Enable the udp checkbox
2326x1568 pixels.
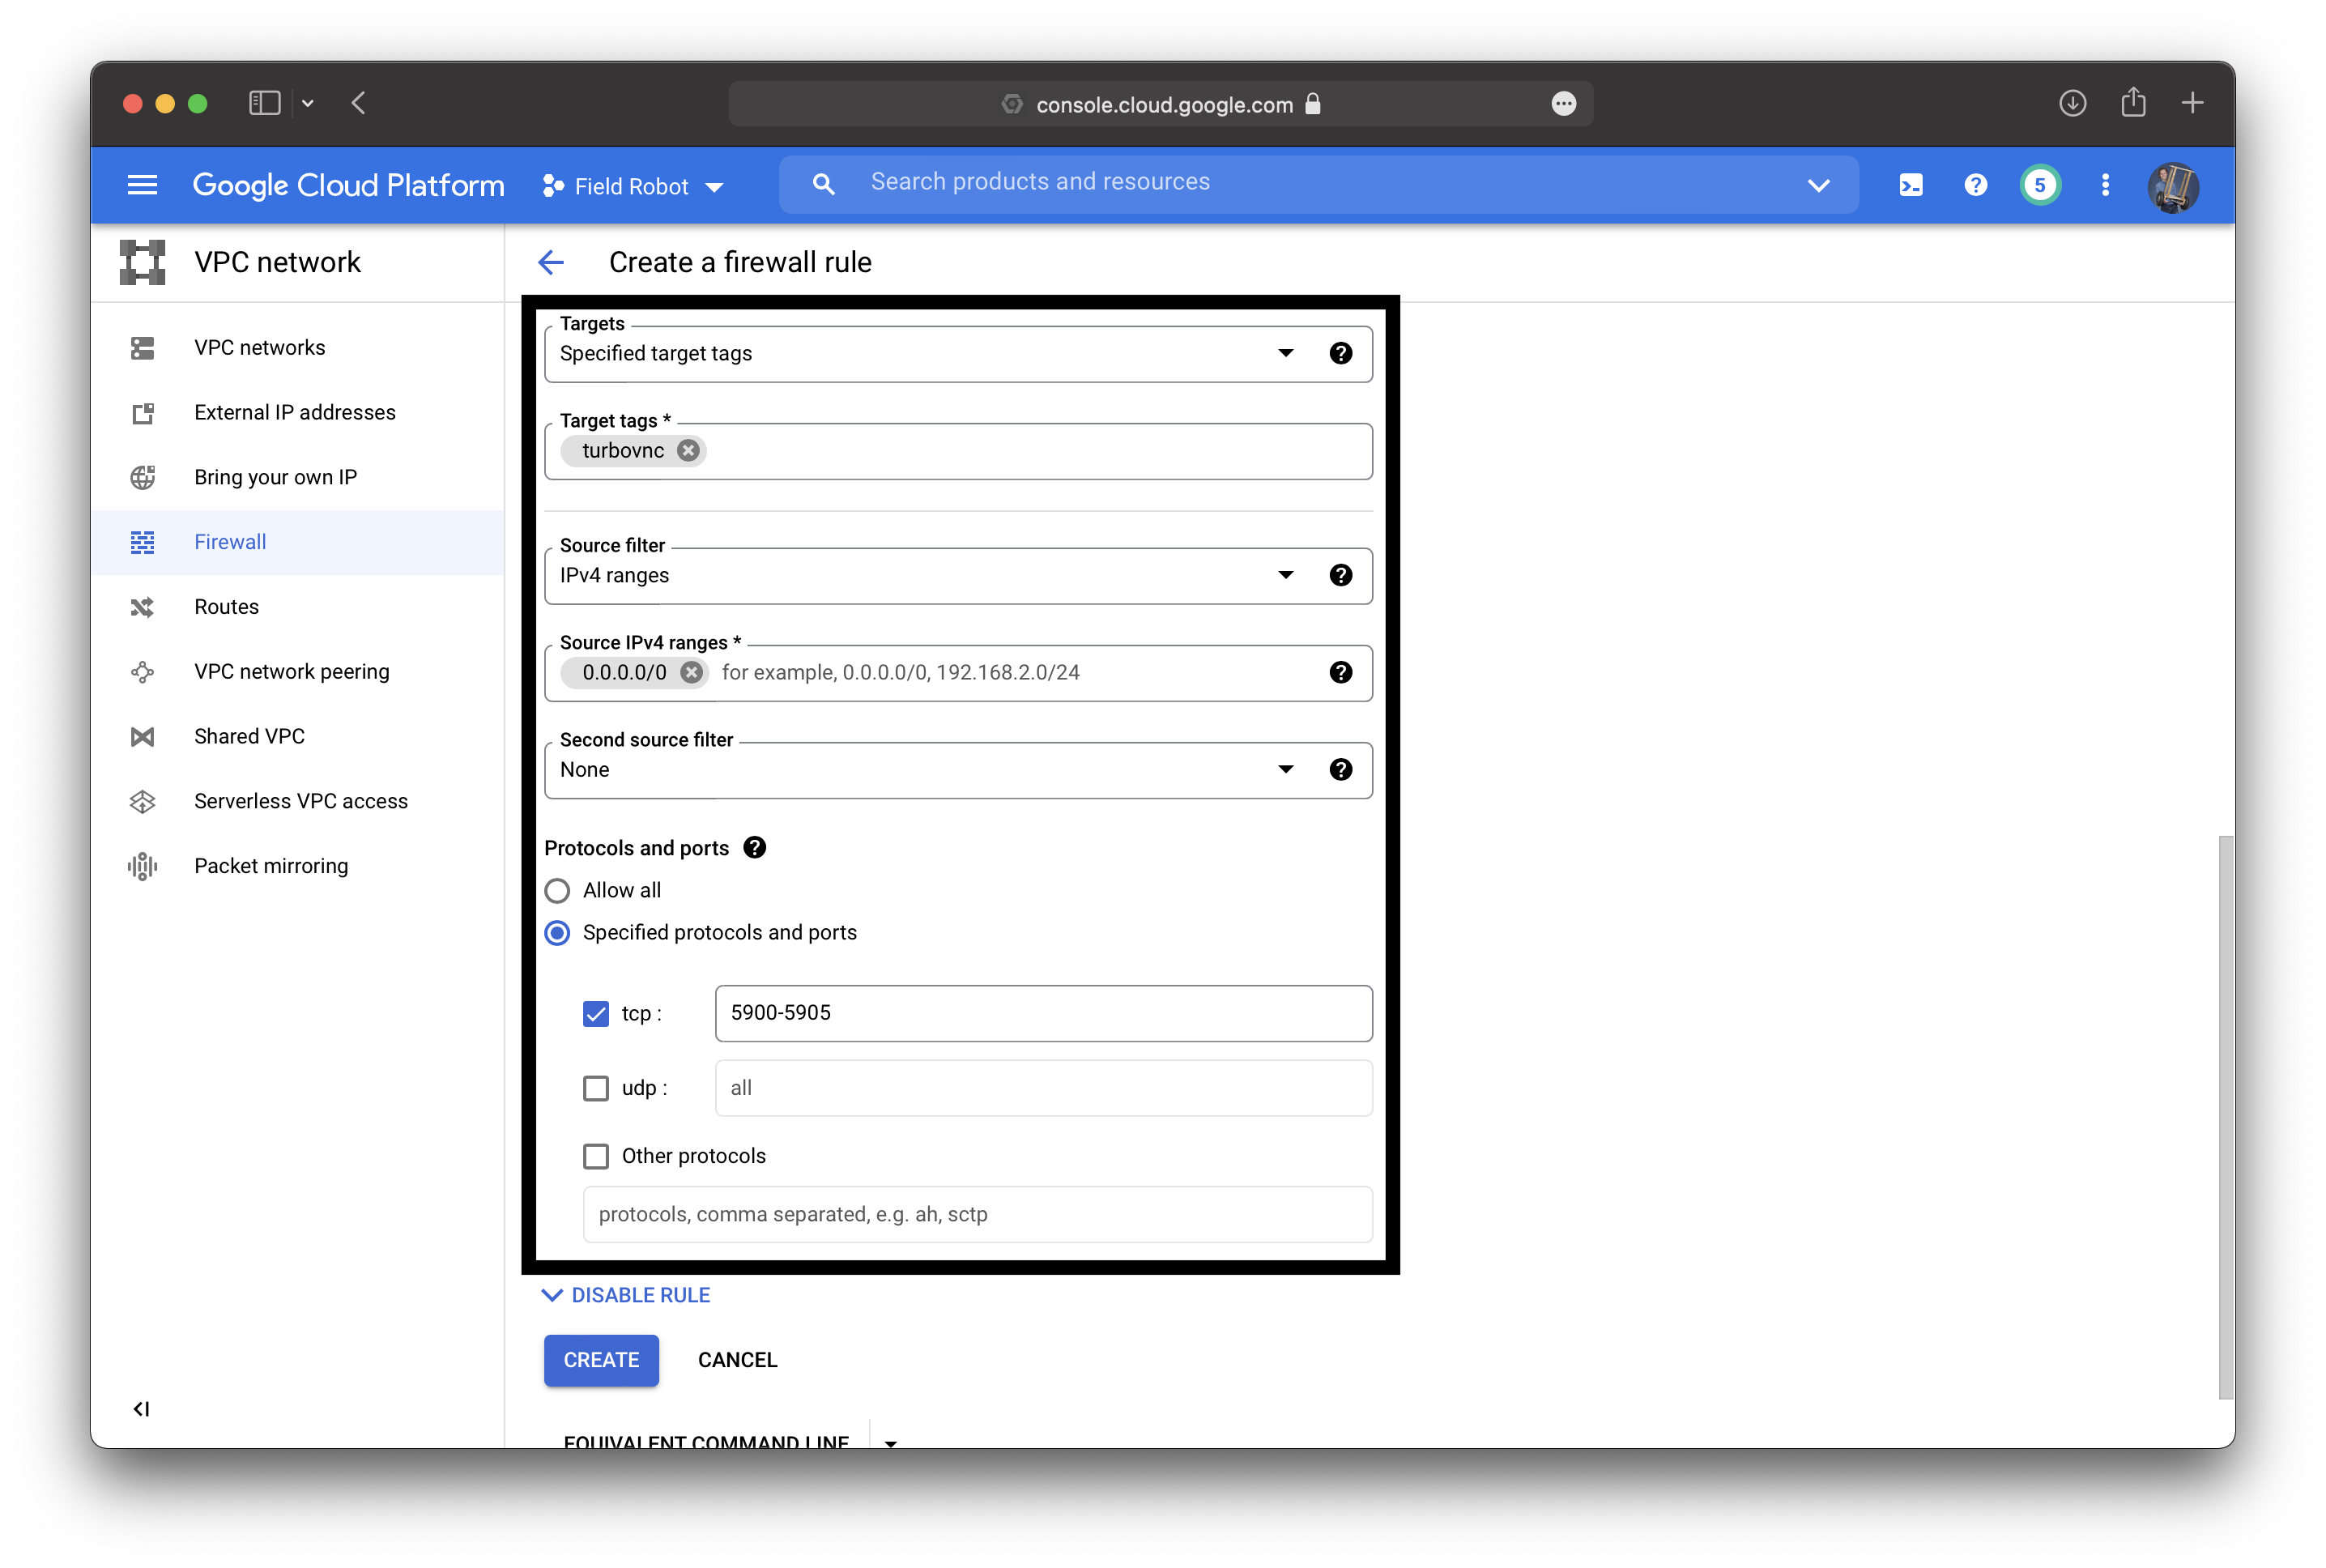pos(595,1088)
